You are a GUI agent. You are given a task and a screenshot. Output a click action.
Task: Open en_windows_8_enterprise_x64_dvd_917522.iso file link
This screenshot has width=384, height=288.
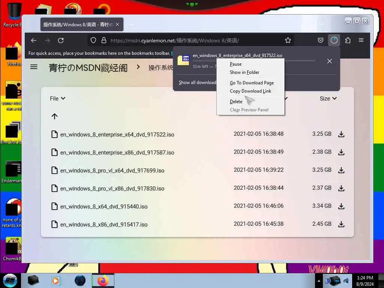[117, 135]
